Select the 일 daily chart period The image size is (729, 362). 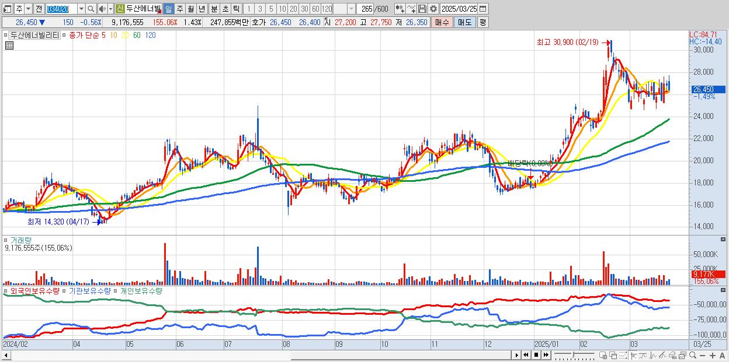point(168,9)
